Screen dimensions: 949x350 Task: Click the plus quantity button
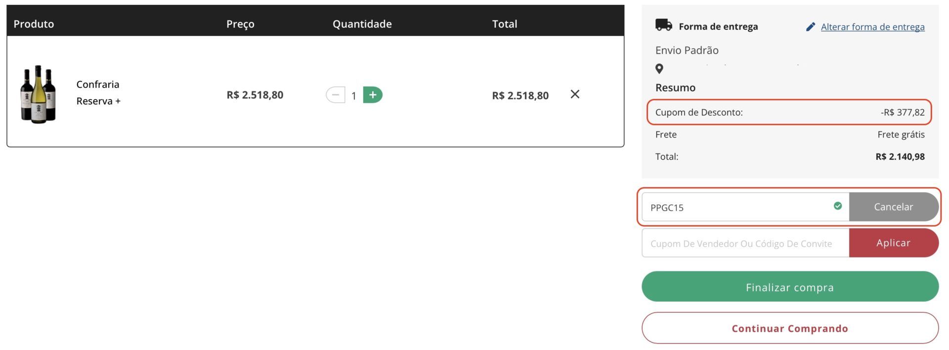click(373, 94)
